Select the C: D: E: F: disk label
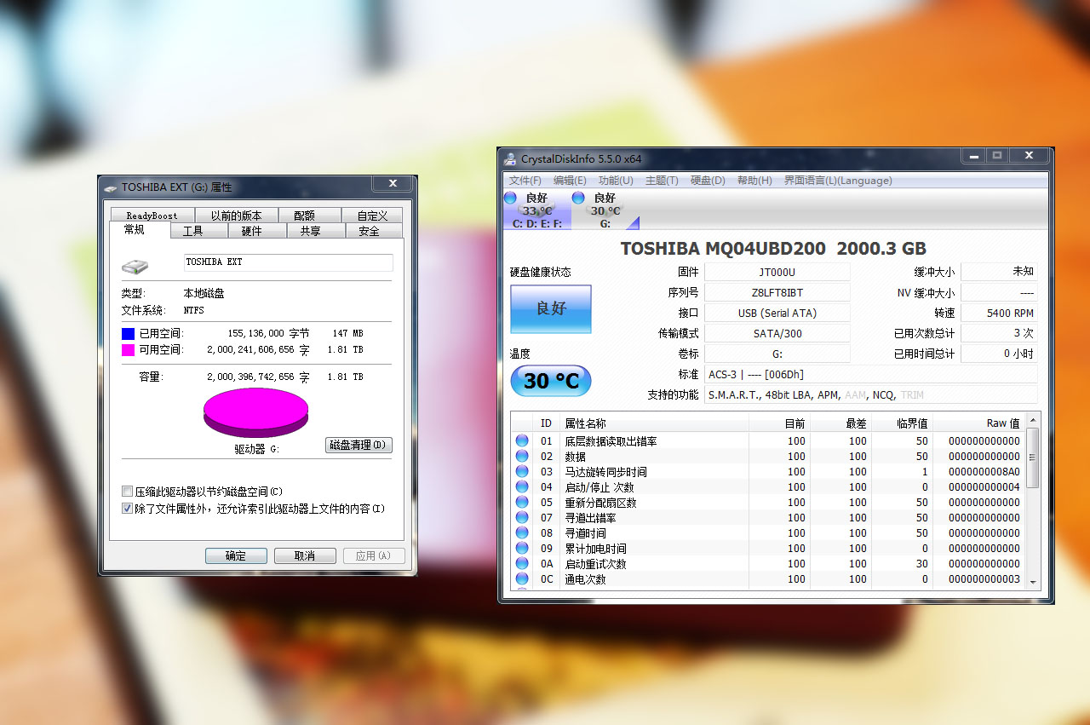The height and width of the screenshot is (725, 1090). 536,224
